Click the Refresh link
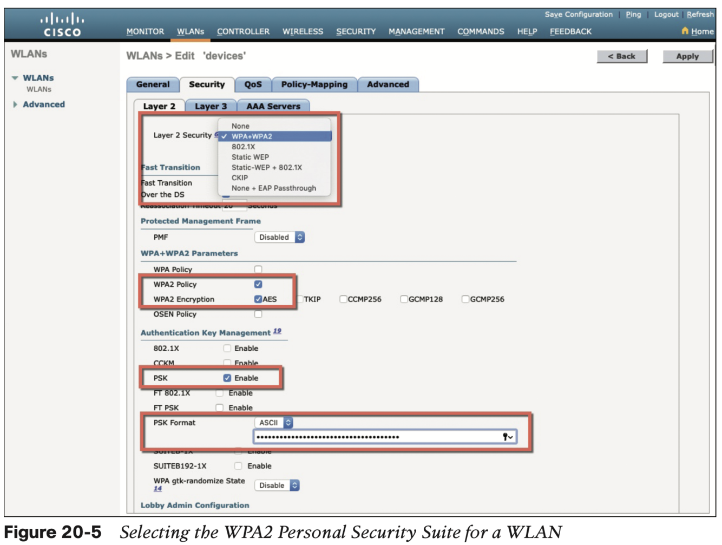 click(x=700, y=15)
